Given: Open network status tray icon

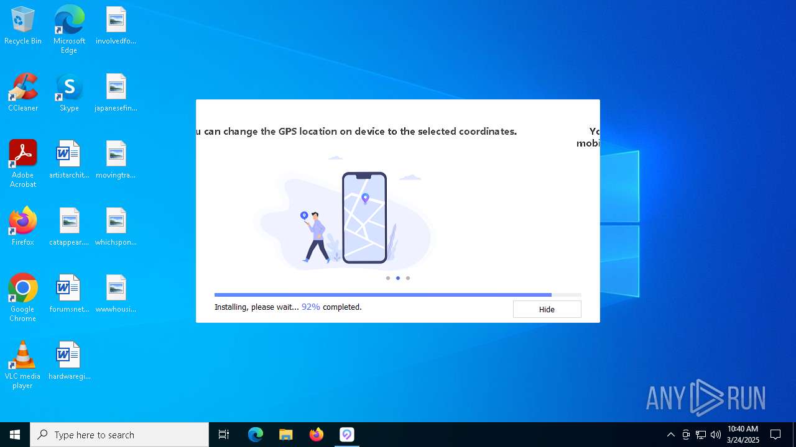Looking at the screenshot, I should (701, 435).
